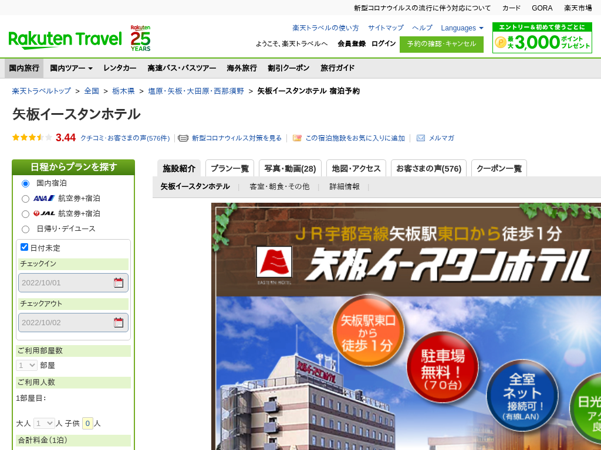
Task: Switch to the 写真・動画(28) tab
Action: (290, 168)
